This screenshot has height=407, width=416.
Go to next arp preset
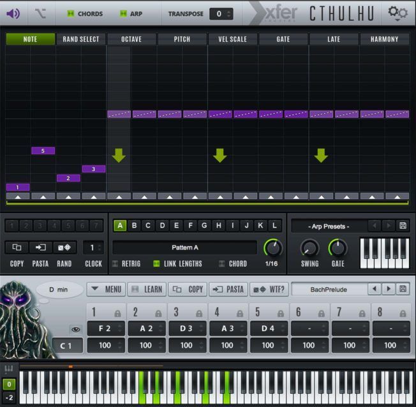click(389, 226)
